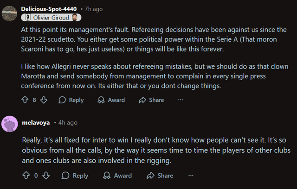
Task: Share Delicious-Spot-4440's comment
Action: (x=151, y=100)
